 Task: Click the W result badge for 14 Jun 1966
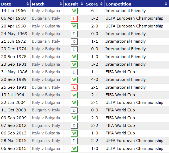click(74, 11)
